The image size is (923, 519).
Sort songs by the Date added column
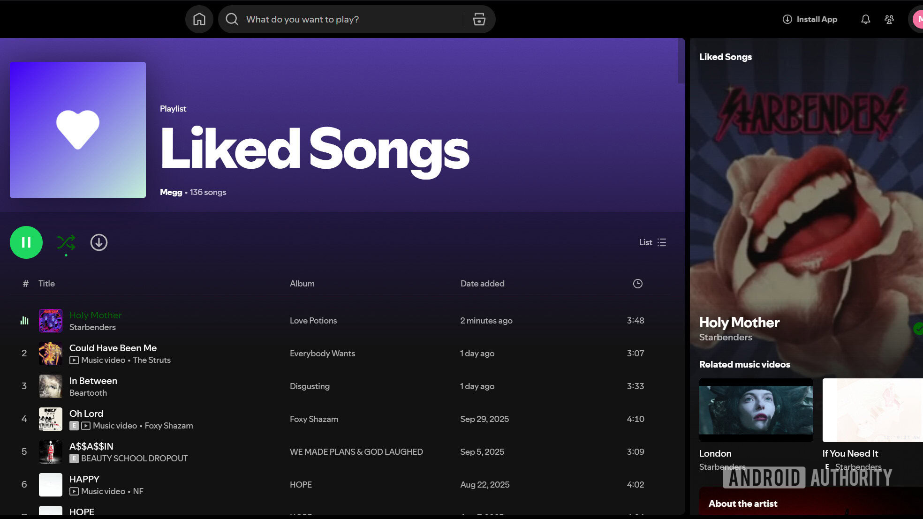[482, 283]
